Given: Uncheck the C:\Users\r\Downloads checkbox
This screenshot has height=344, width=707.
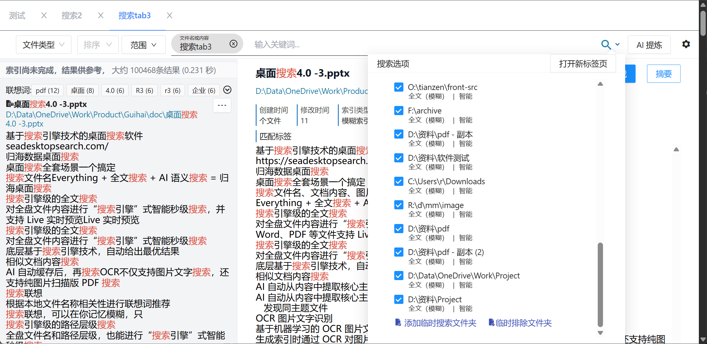Looking at the screenshot, I should click(399, 181).
